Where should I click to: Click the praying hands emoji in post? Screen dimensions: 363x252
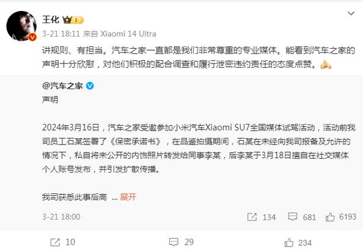tap(326, 64)
